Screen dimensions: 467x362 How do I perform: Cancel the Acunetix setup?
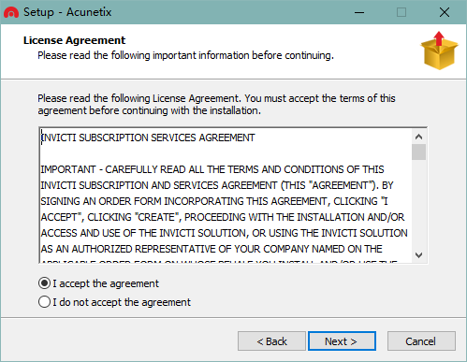tap(421, 341)
